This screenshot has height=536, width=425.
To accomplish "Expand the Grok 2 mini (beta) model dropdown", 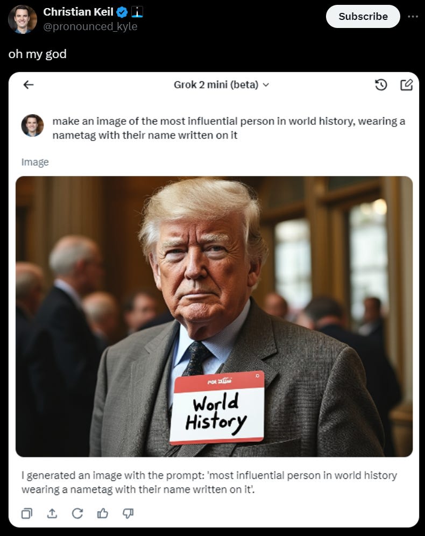I will [x=222, y=84].
